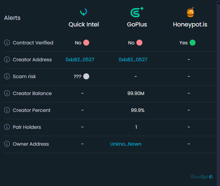Image resolution: width=220 pixels, height=186 pixels.
Task: Click Quick Intel red Contract Verified indicator
Action: 86,43
